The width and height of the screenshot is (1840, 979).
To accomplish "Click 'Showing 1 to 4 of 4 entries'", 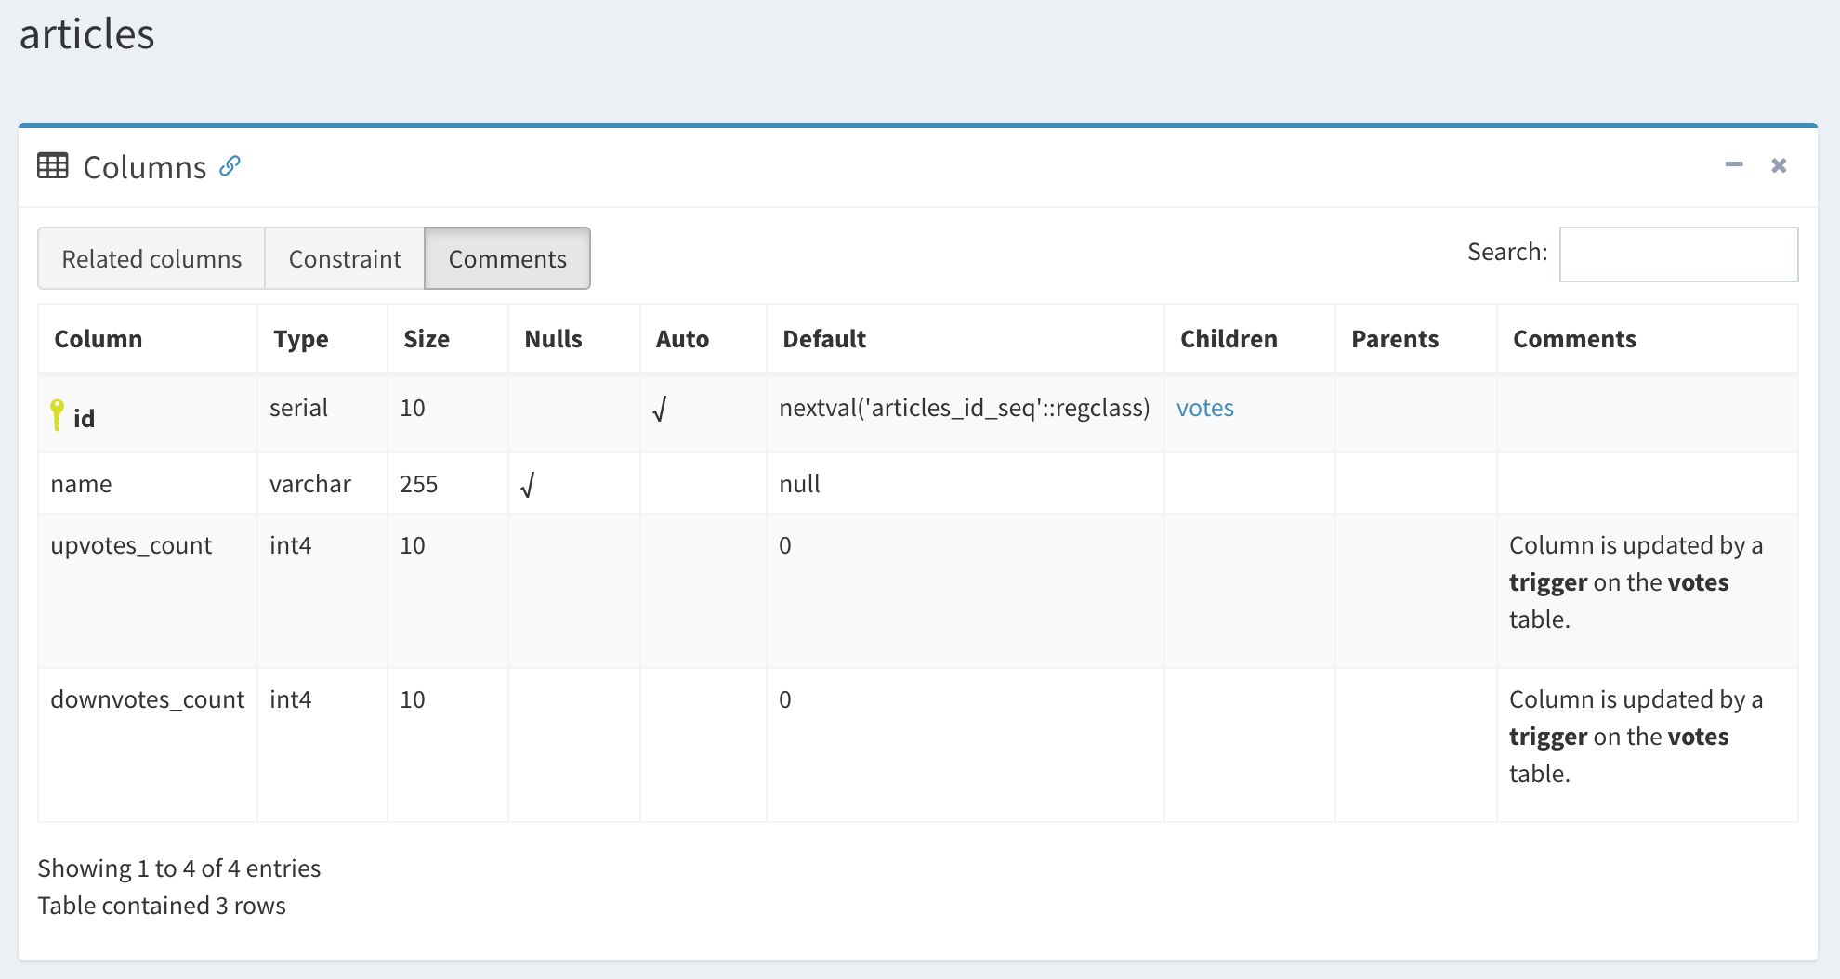I will tap(179, 868).
